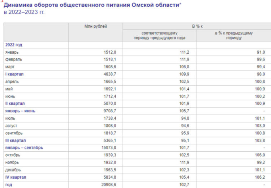
Task: Click the value 1808,0 for август
Action: tap(110, 126)
